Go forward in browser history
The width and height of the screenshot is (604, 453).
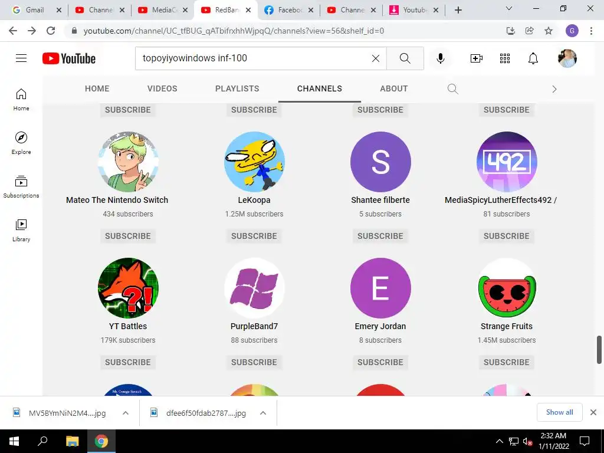point(32,31)
